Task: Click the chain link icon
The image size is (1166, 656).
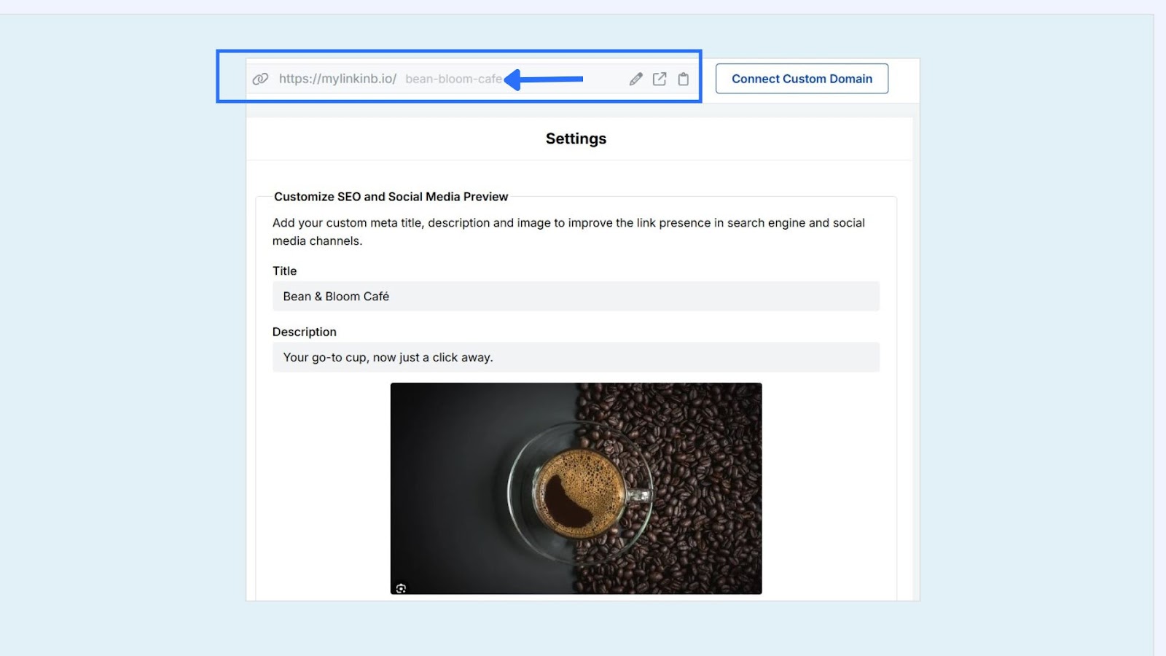Action: click(260, 79)
